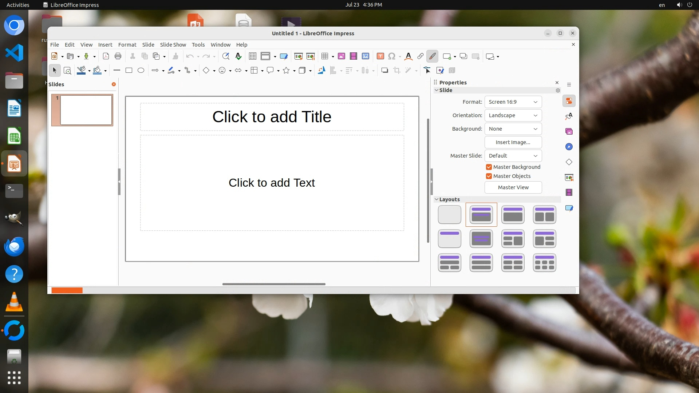This screenshot has width=699, height=393.
Task: Click Insert Special Character omega icon
Action: coord(392,56)
